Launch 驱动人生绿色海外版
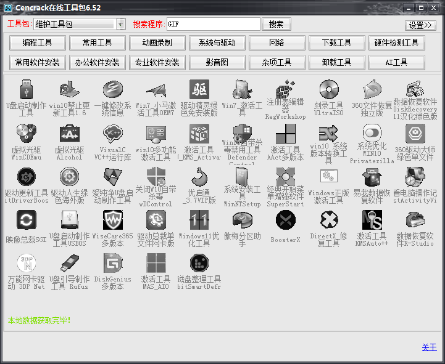This screenshot has width=445, height=364. tap(69, 177)
